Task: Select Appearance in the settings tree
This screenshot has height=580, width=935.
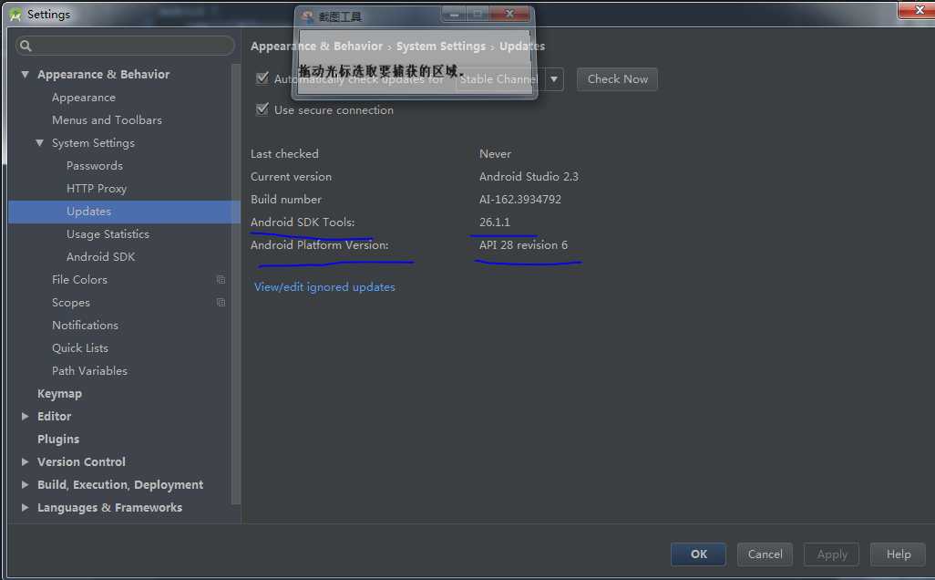Action: [x=84, y=98]
